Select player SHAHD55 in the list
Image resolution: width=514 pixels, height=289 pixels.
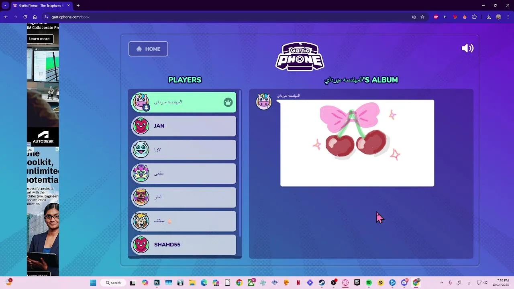point(184,245)
